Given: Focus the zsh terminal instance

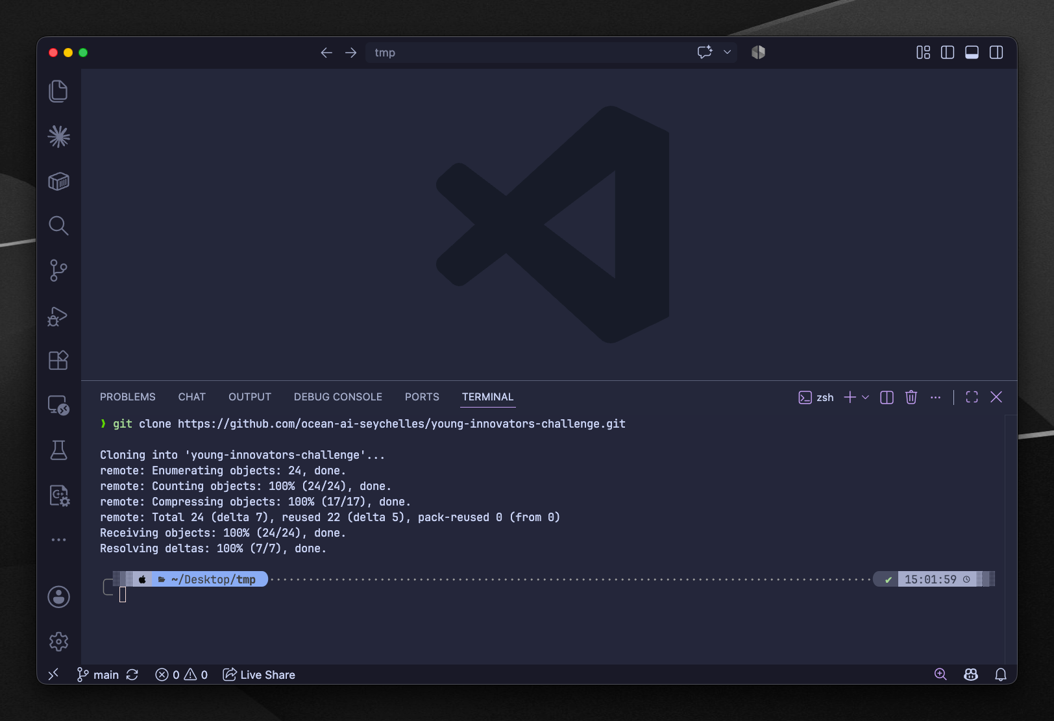Looking at the screenshot, I should click(x=816, y=397).
